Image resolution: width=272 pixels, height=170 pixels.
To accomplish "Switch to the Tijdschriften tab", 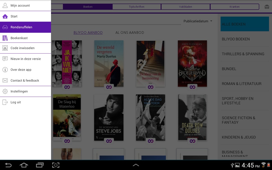I will coord(137,7).
